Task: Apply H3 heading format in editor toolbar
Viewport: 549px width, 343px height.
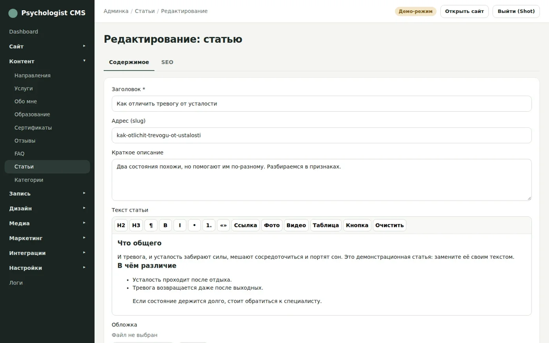Action: [x=136, y=225]
